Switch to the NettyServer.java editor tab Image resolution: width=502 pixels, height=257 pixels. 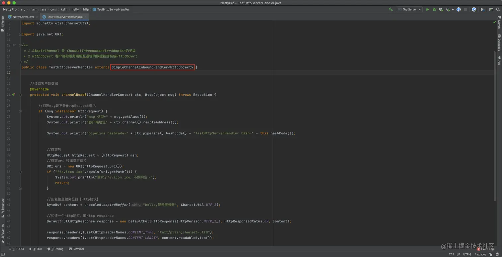tap(23, 17)
